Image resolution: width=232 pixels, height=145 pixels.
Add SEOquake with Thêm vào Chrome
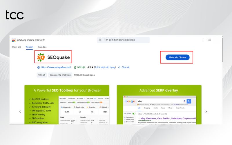click(x=177, y=57)
